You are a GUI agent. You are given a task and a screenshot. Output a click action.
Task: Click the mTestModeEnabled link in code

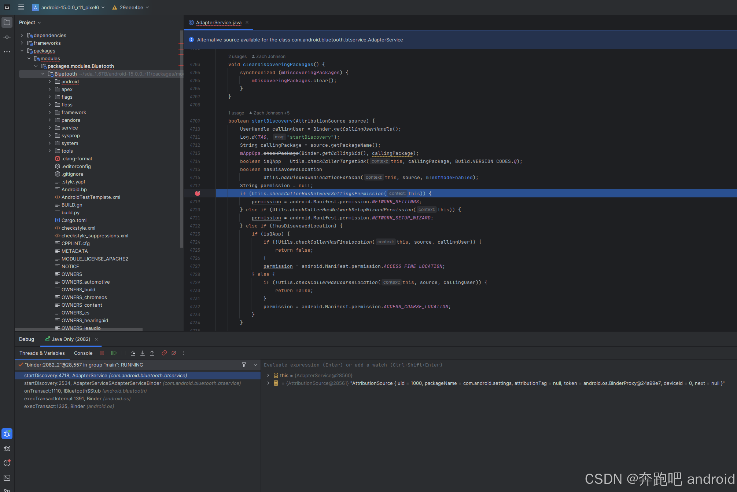click(x=449, y=177)
